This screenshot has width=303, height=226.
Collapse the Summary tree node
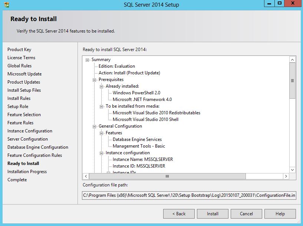(x=88, y=60)
